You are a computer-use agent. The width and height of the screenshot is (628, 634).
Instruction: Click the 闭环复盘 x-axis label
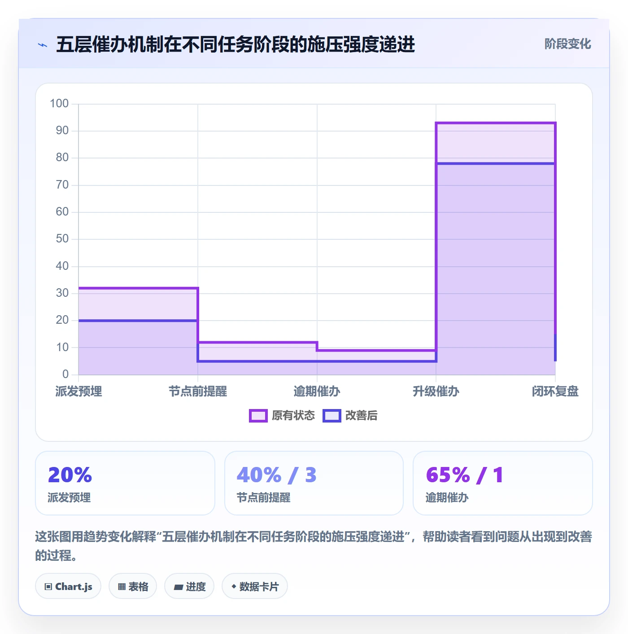click(x=555, y=392)
